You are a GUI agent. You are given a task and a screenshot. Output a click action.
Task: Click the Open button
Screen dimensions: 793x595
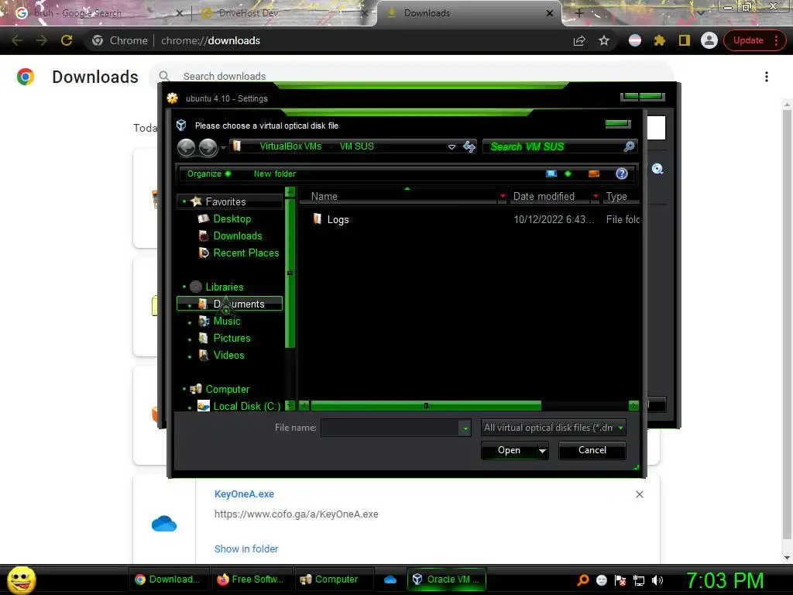pos(509,450)
